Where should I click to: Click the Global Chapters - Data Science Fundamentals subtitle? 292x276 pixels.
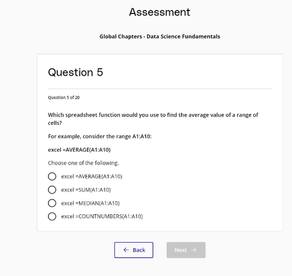(160, 37)
